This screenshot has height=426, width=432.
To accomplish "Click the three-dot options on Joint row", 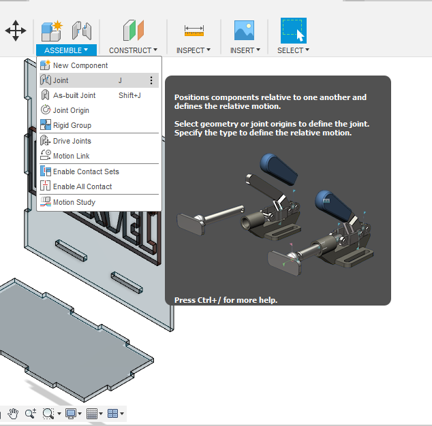I will coord(151,80).
